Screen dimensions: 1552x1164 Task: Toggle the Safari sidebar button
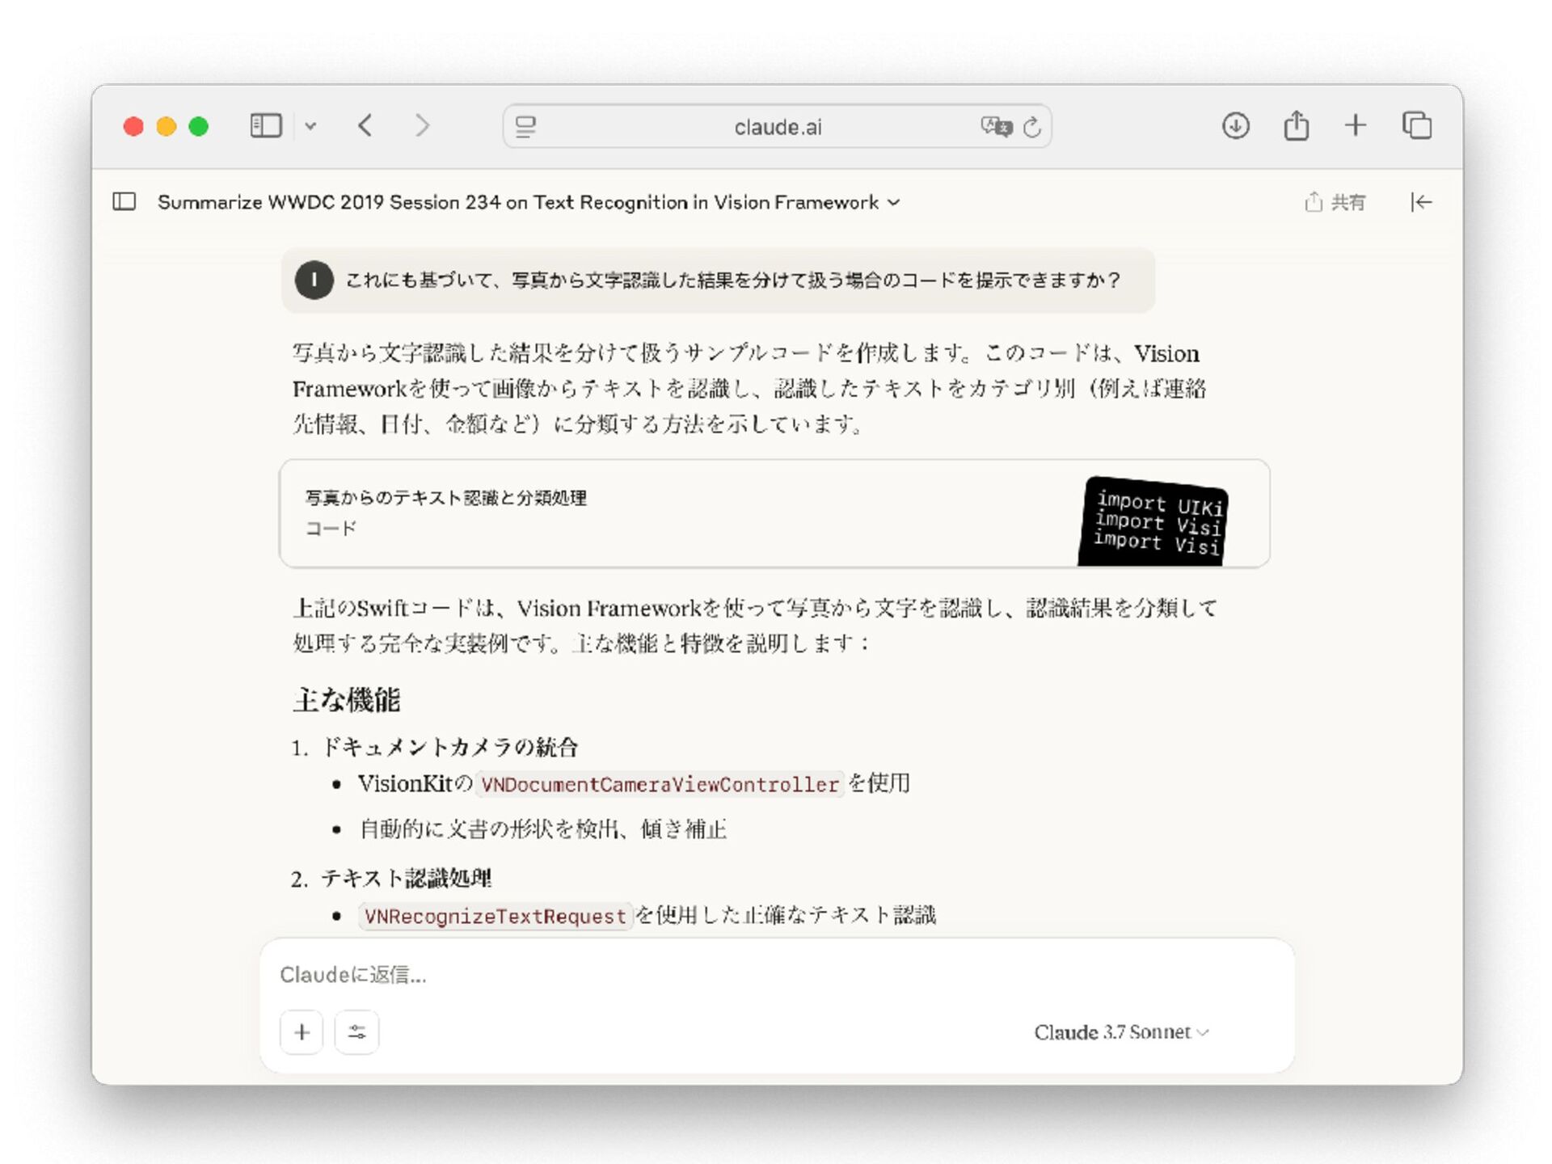[265, 126]
